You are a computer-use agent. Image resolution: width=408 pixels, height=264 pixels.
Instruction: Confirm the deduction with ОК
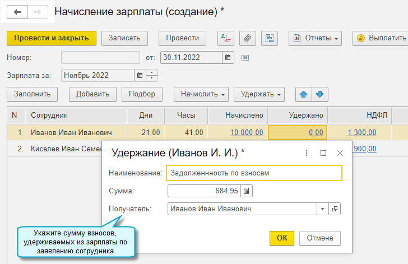click(282, 238)
